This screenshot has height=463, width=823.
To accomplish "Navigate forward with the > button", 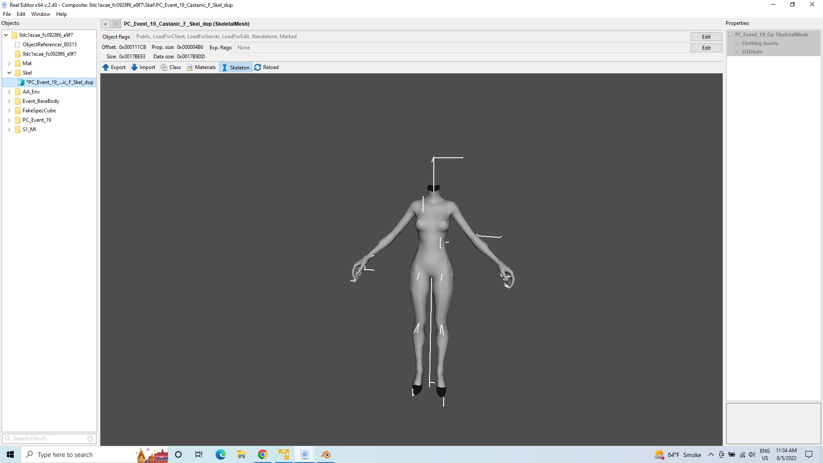I will pyautogui.click(x=116, y=24).
